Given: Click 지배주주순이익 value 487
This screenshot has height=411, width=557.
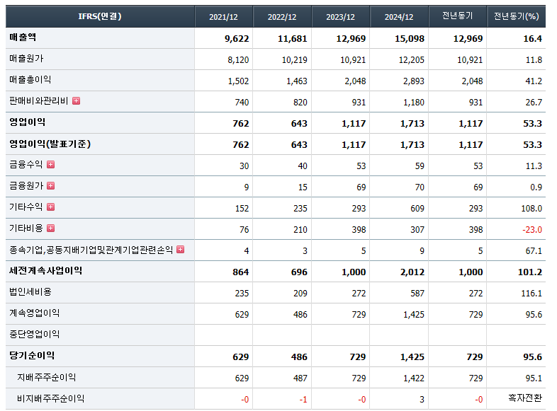Looking at the screenshot, I should pos(300,378).
